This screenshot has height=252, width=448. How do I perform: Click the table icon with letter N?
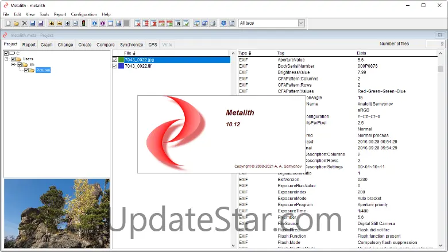click(x=178, y=23)
